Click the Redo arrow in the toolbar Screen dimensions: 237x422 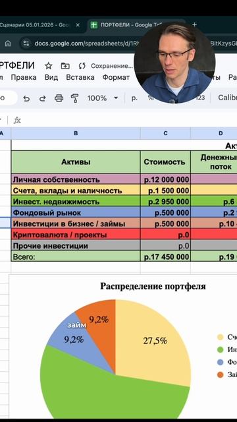click(42, 98)
